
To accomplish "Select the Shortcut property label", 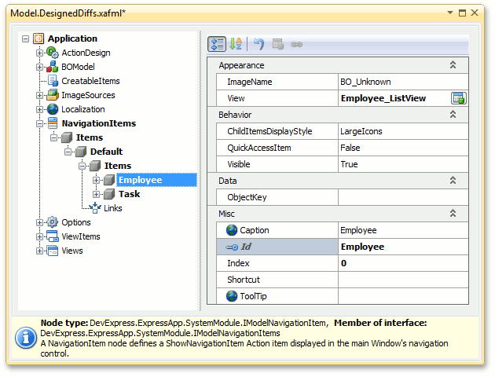I will point(244,280).
